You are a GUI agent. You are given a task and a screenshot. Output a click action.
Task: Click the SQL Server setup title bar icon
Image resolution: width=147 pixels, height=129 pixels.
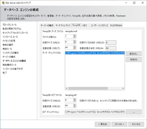tap(3, 3)
